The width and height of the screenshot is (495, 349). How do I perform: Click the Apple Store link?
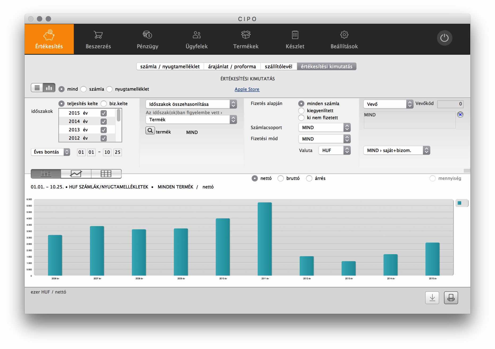click(x=247, y=89)
